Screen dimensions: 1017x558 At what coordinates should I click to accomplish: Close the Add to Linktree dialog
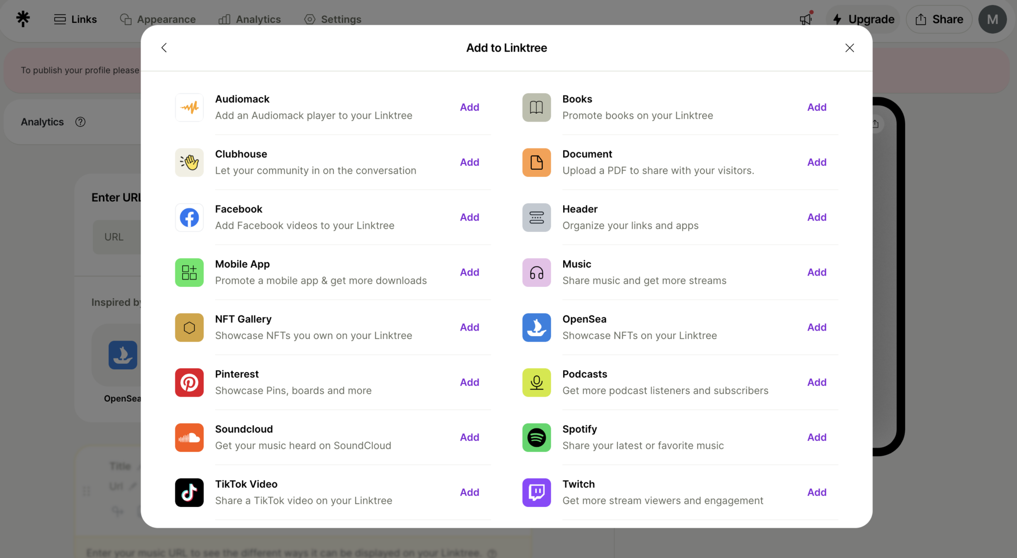tap(849, 48)
